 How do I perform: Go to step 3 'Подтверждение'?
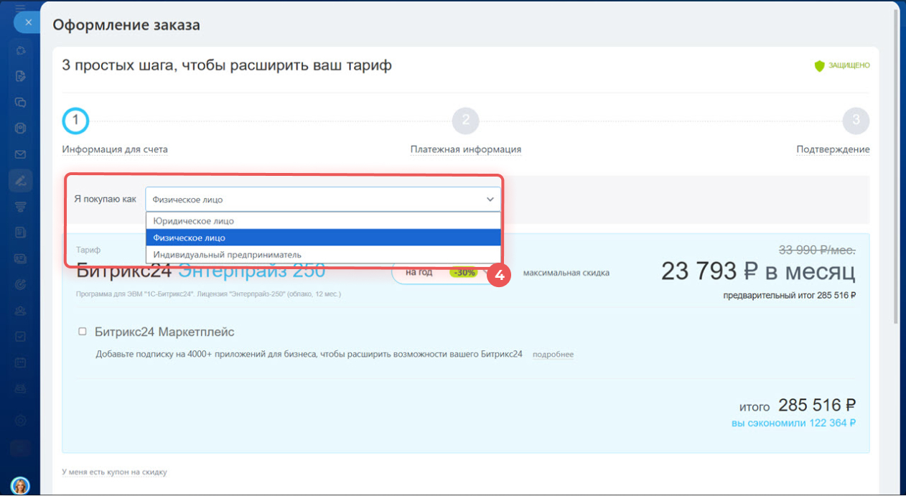(x=855, y=121)
